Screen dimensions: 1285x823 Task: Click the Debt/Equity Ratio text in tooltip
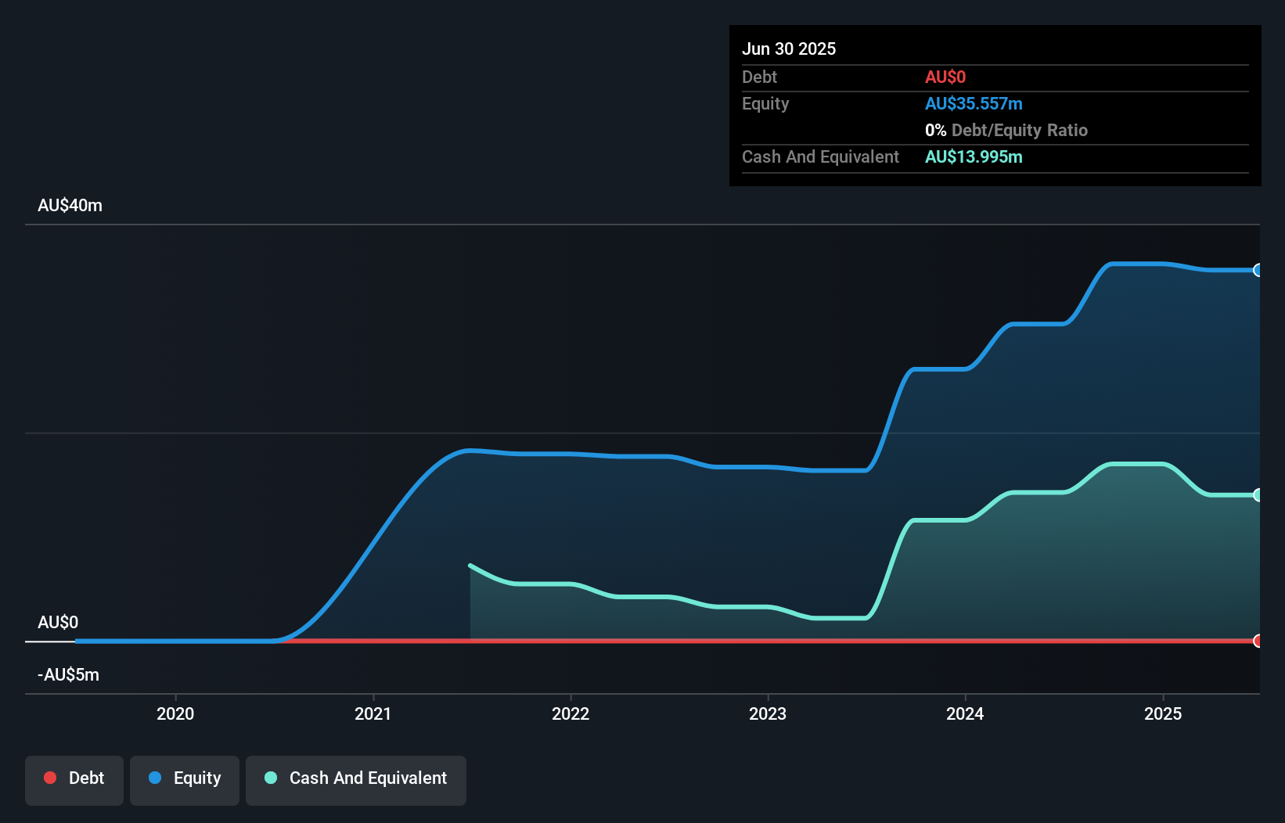(1020, 130)
